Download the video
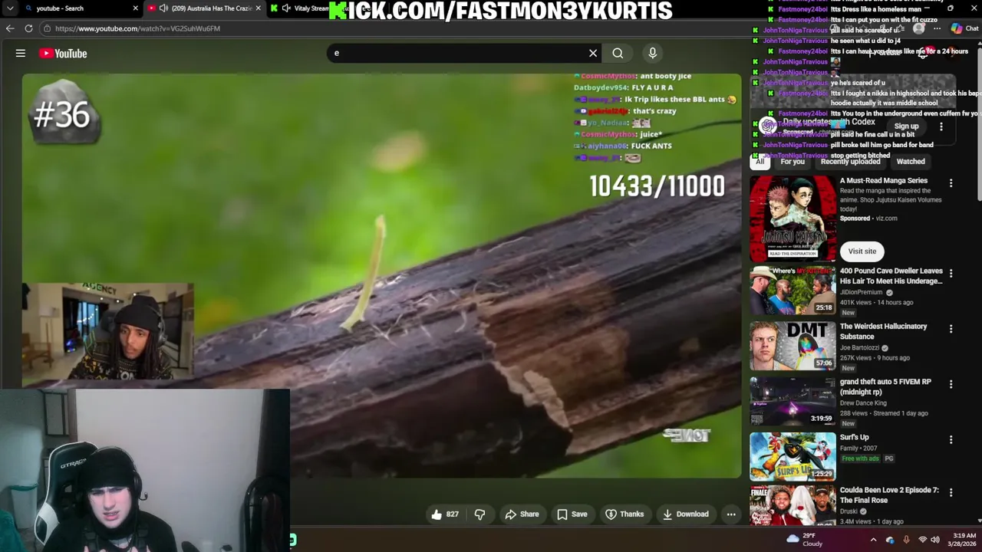The image size is (982, 552). 685,514
